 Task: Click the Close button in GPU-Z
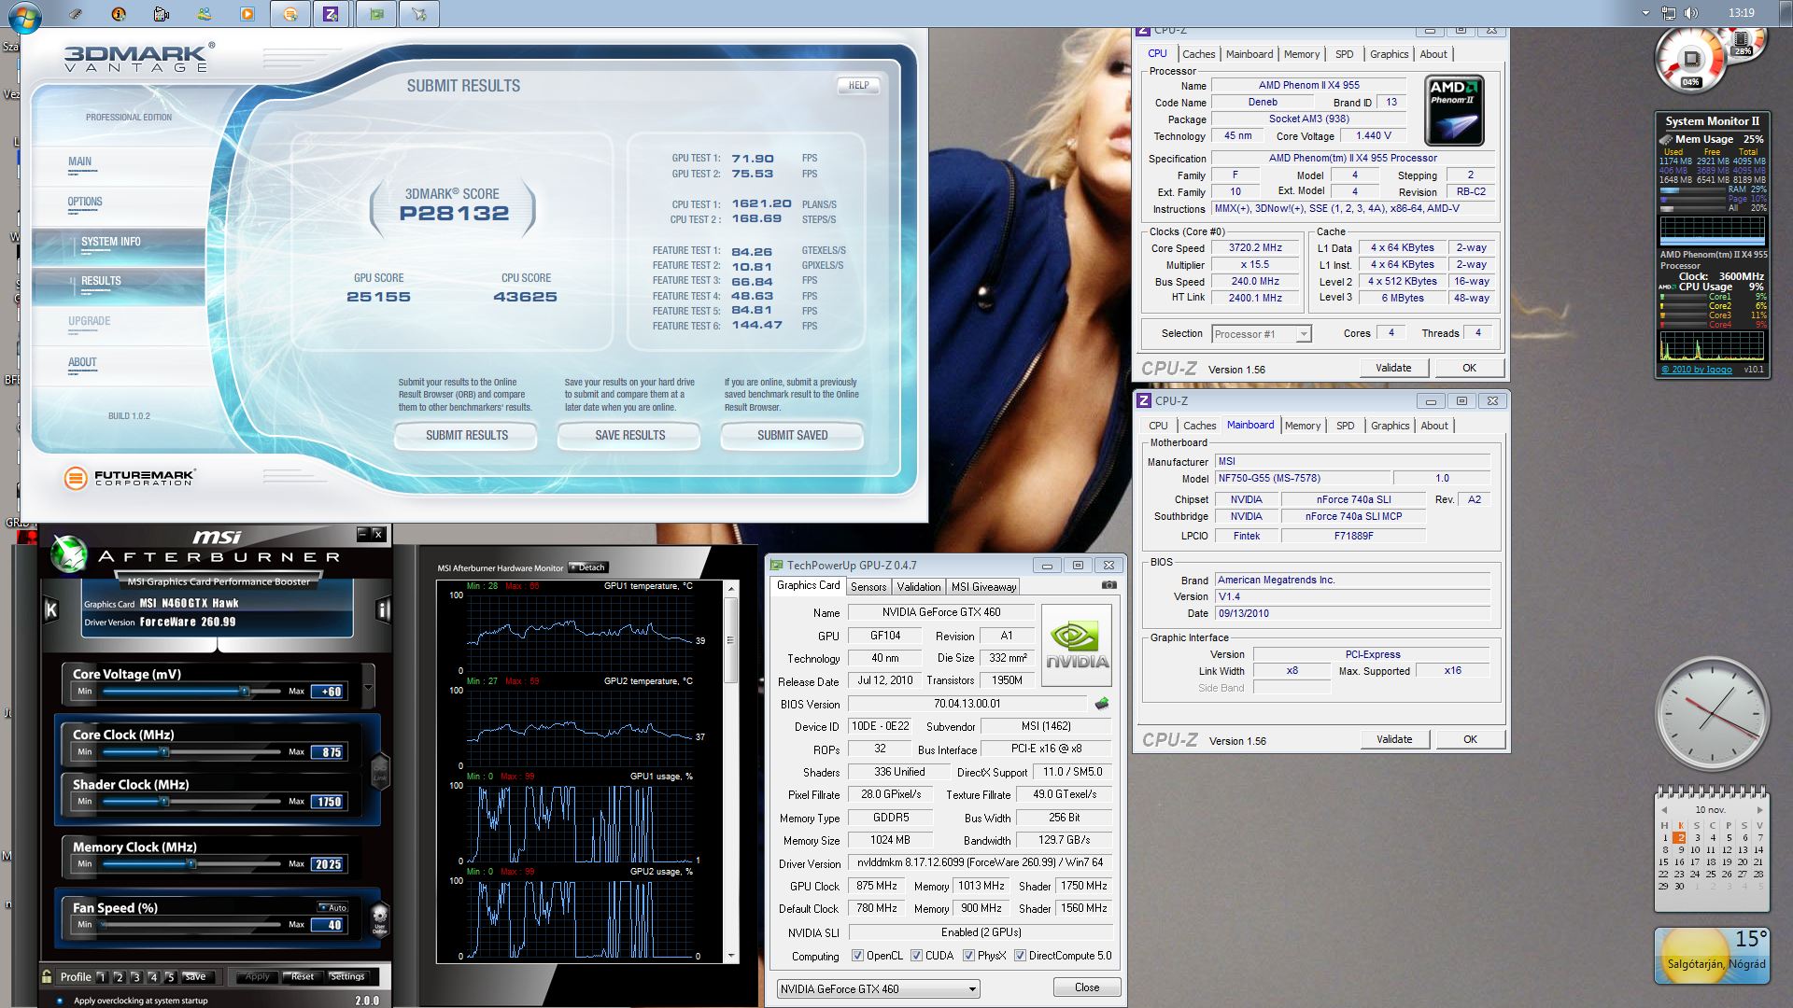(x=1086, y=987)
